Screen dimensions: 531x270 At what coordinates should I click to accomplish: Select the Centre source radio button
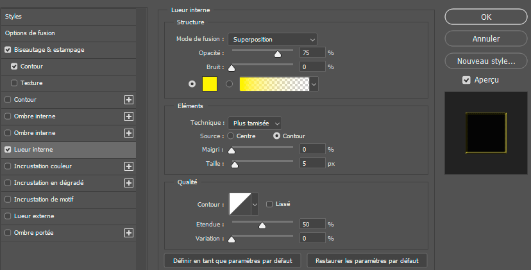click(x=231, y=136)
